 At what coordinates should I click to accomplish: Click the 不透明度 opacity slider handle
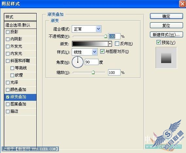(x=105, y=36)
